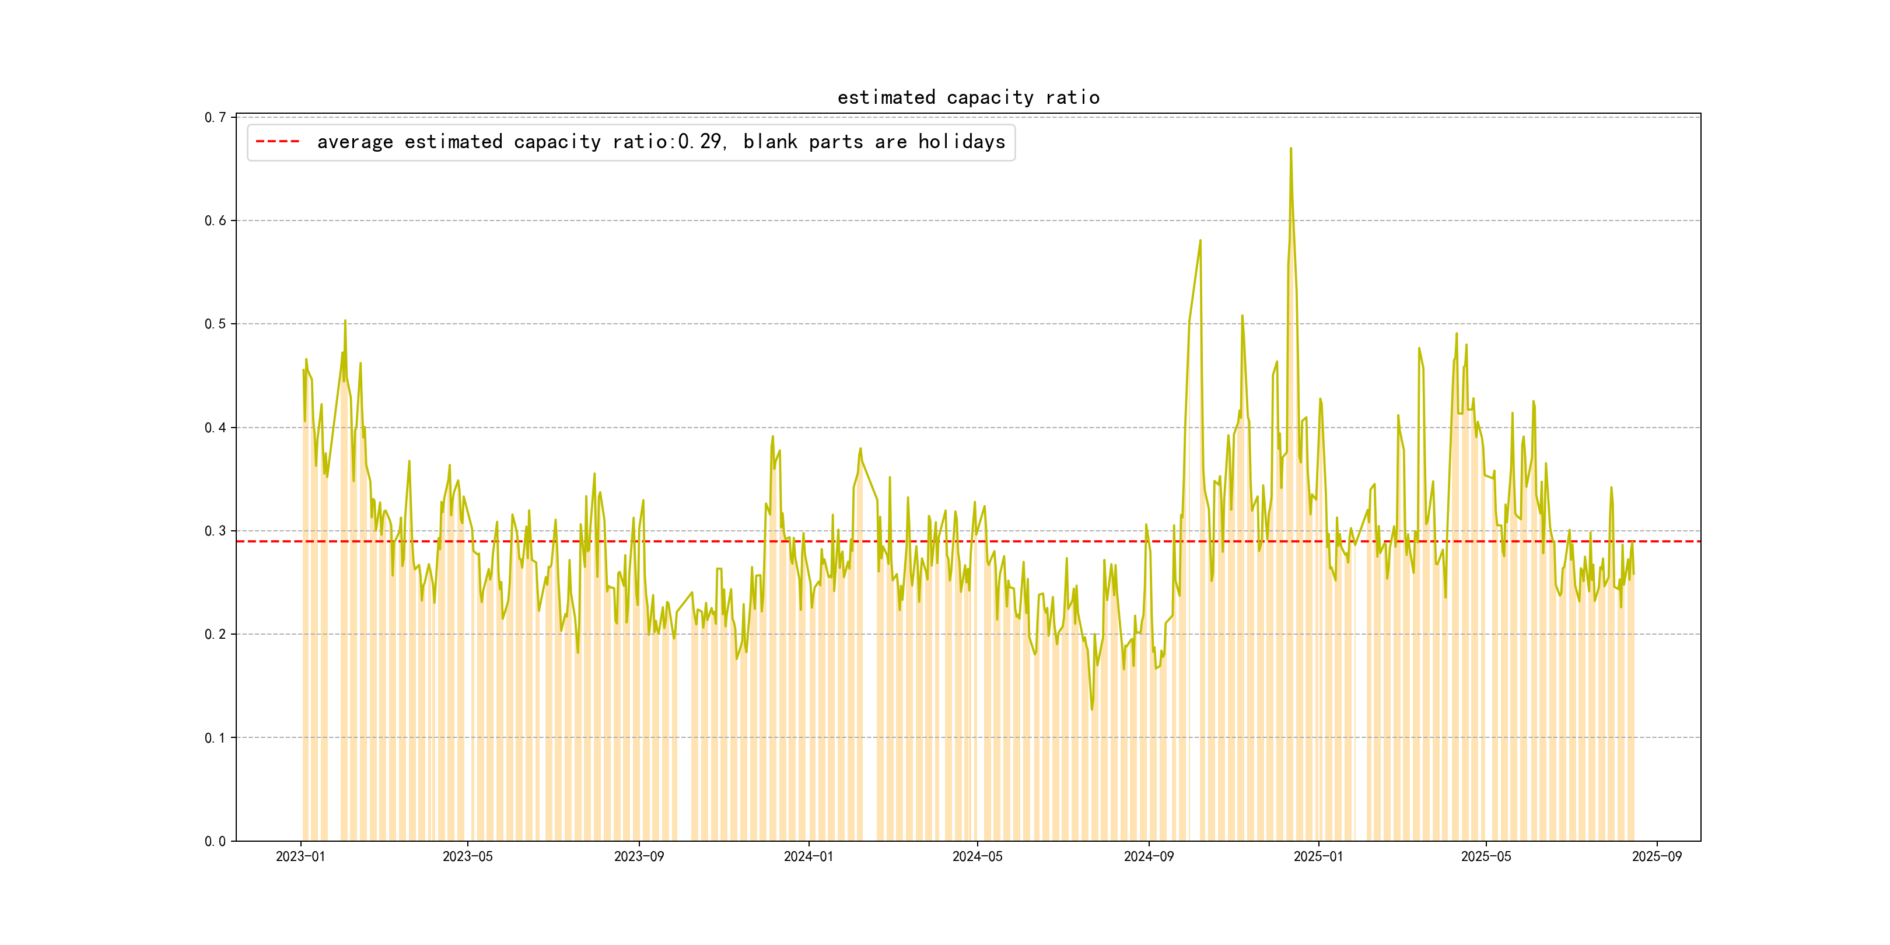Viewport: 1890px width, 945px height.
Task: Click the 2025-05 x-axis date label
Action: pos(1486,857)
